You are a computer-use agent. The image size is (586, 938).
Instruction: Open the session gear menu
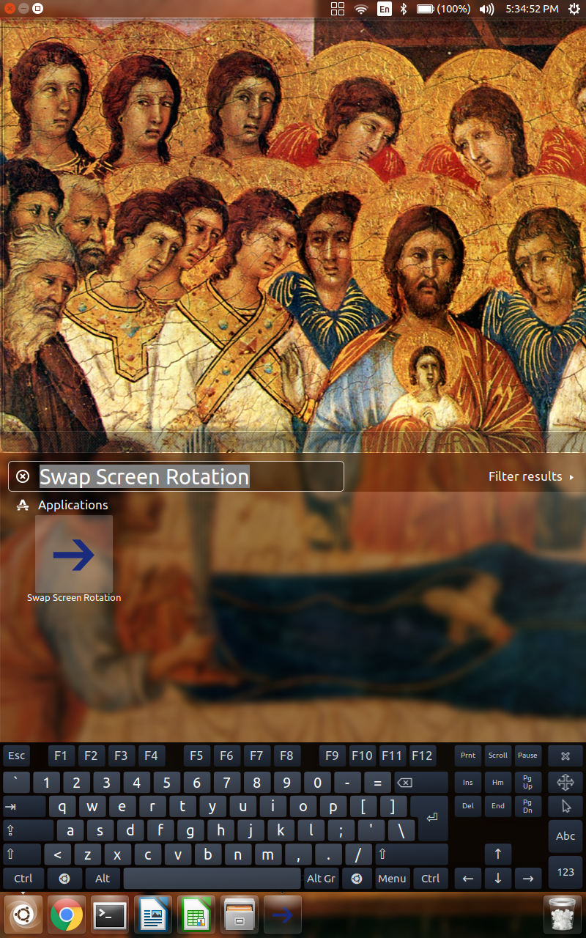pyautogui.click(x=573, y=9)
